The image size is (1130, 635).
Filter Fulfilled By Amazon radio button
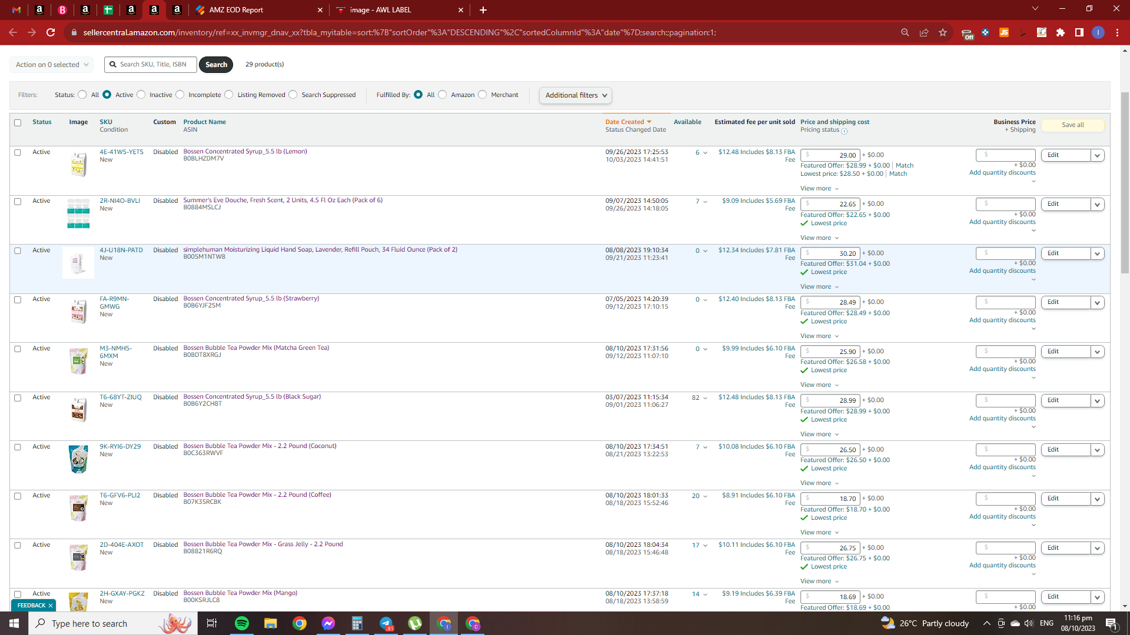tap(443, 95)
